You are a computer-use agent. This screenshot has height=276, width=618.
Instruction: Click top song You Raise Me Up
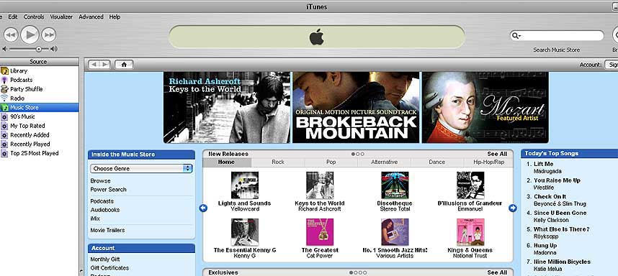point(557,180)
